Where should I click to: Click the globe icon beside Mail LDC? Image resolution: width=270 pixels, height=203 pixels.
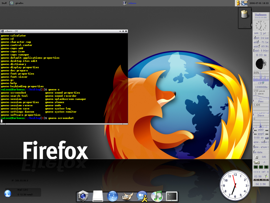[x=8, y=193]
